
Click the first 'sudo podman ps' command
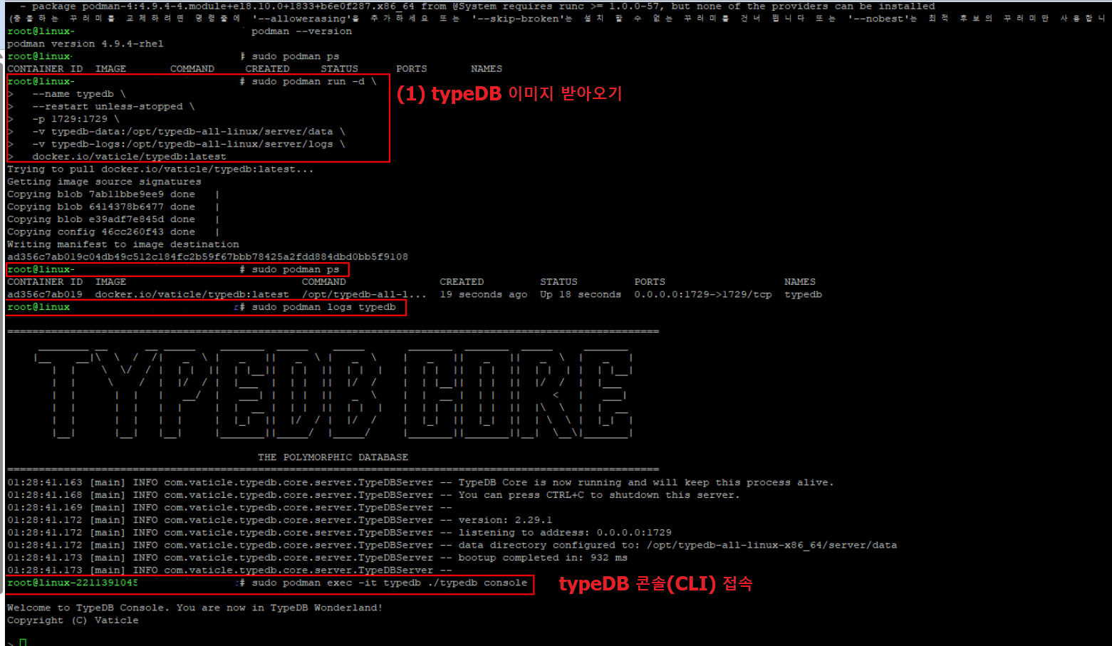point(296,56)
